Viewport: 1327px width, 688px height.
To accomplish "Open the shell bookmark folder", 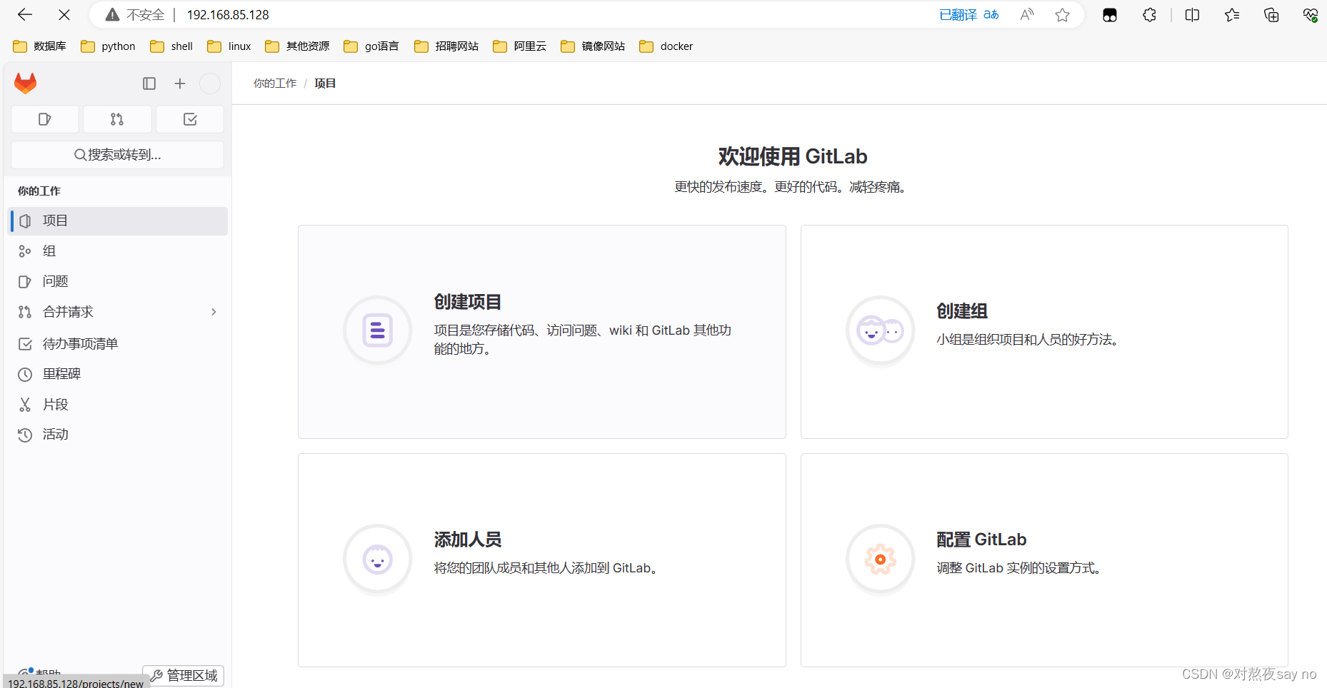I will (171, 46).
